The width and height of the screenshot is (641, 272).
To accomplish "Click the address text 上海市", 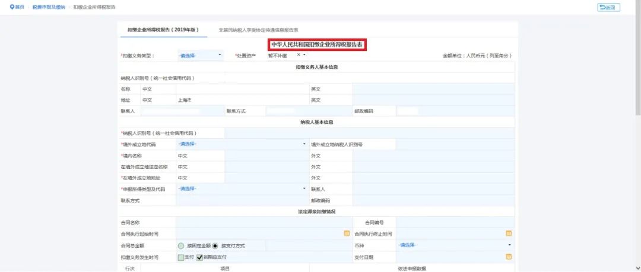I will tap(185, 100).
